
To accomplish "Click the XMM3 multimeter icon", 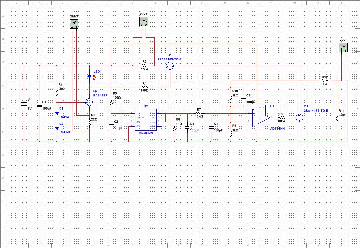I will point(74,23).
